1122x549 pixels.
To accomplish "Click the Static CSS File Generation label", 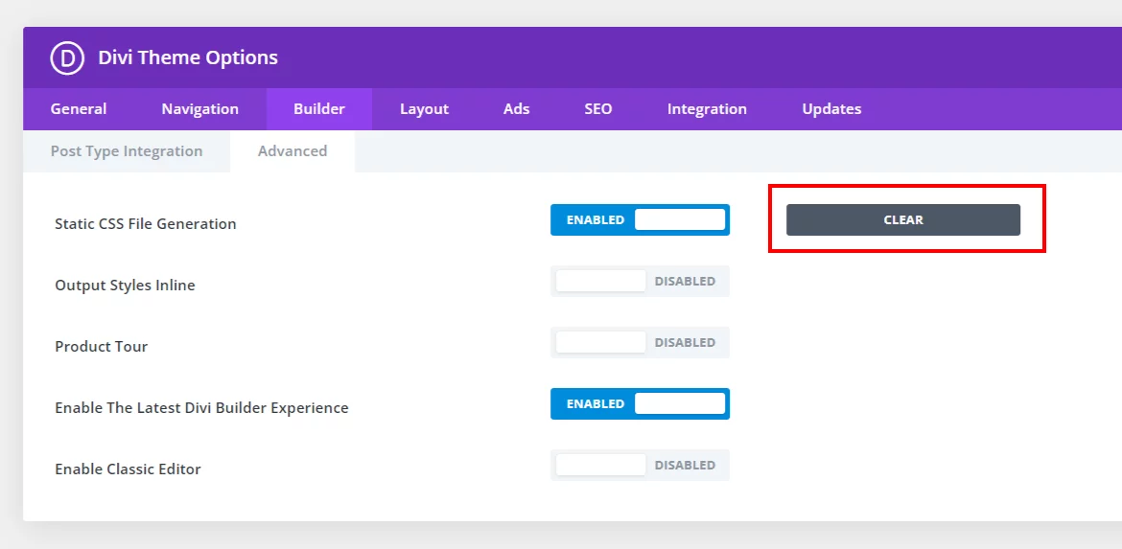I will (145, 224).
